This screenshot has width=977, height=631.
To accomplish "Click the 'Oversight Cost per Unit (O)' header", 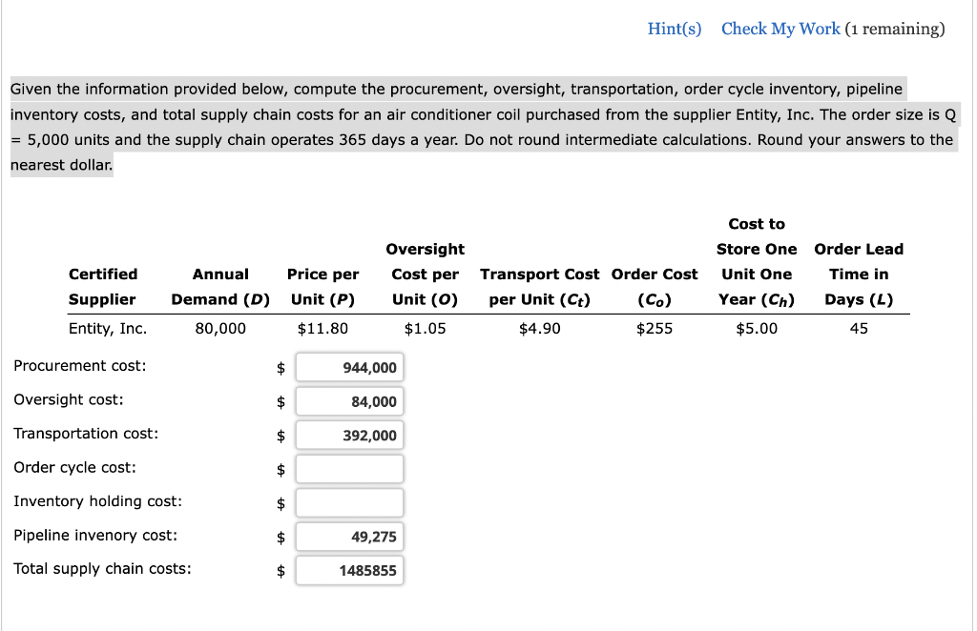I will pos(425,275).
